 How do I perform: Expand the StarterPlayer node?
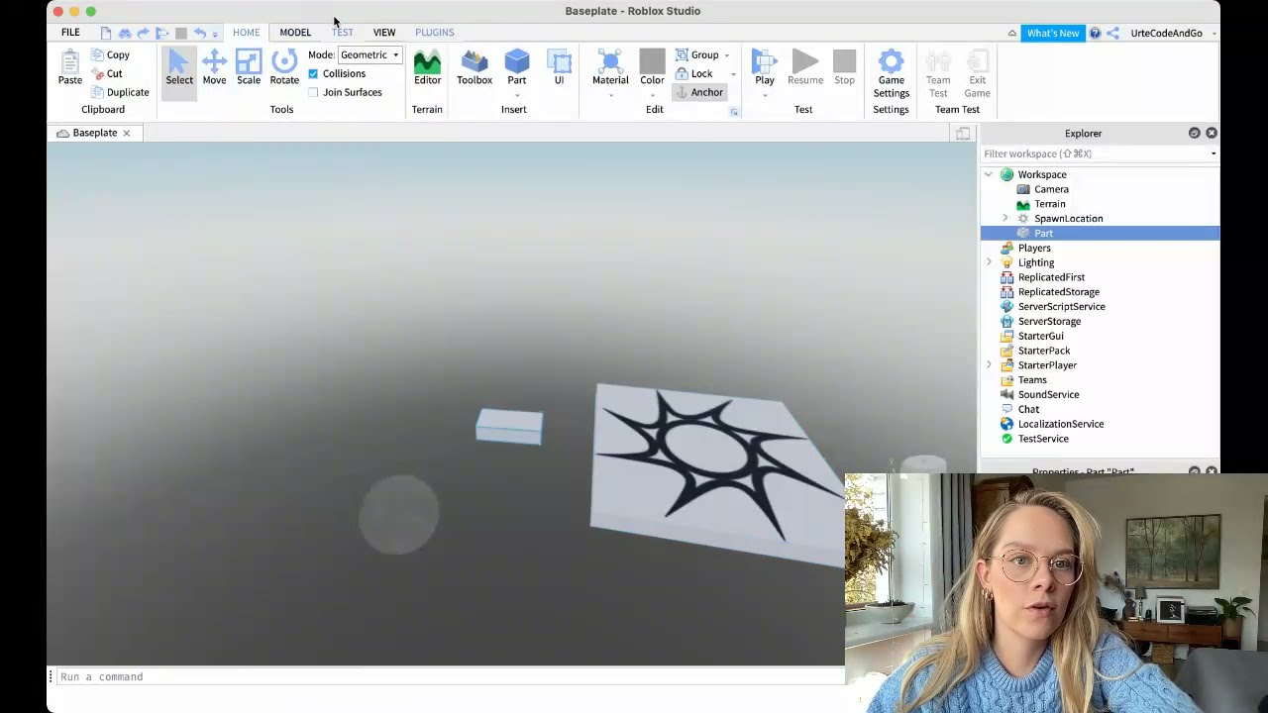pos(988,365)
